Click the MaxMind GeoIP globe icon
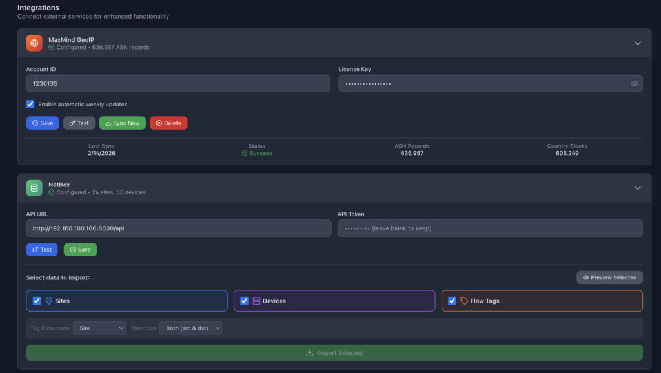 [34, 43]
